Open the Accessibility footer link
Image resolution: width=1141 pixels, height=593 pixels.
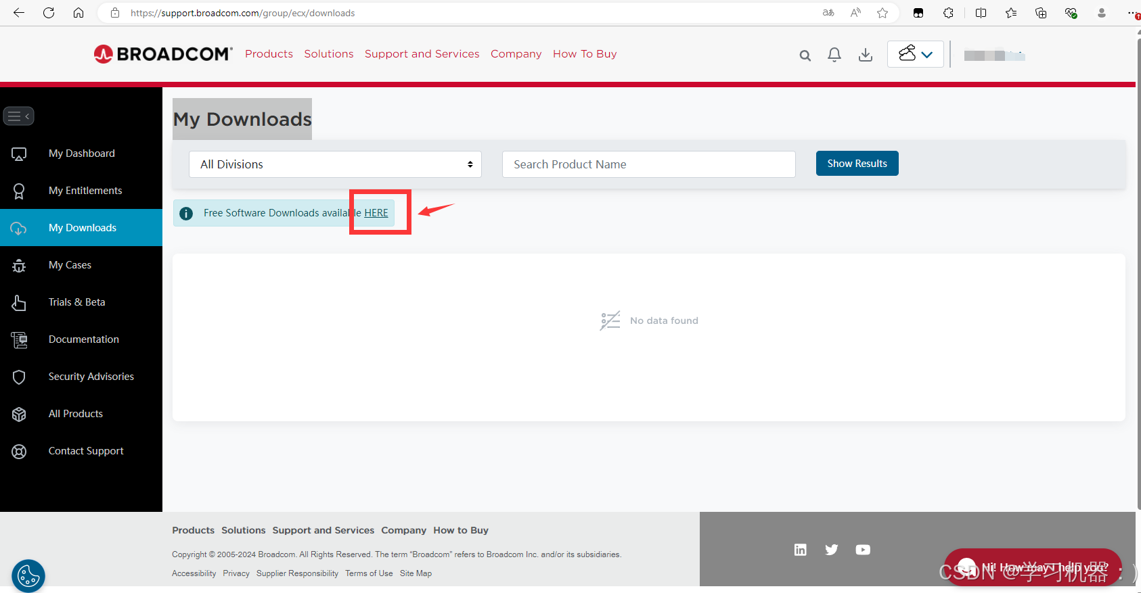[x=194, y=573]
